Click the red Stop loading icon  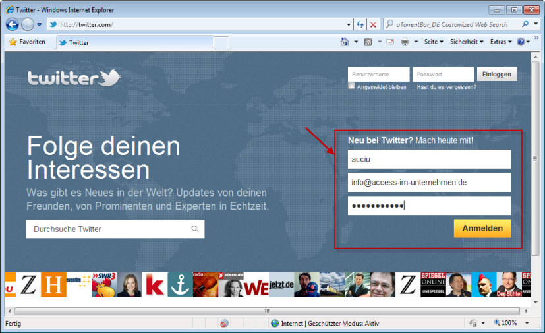[373, 24]
